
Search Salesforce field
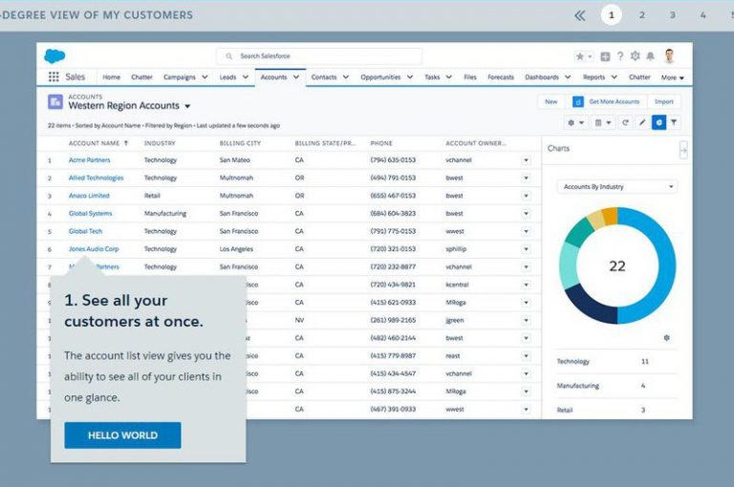(319, 56)
